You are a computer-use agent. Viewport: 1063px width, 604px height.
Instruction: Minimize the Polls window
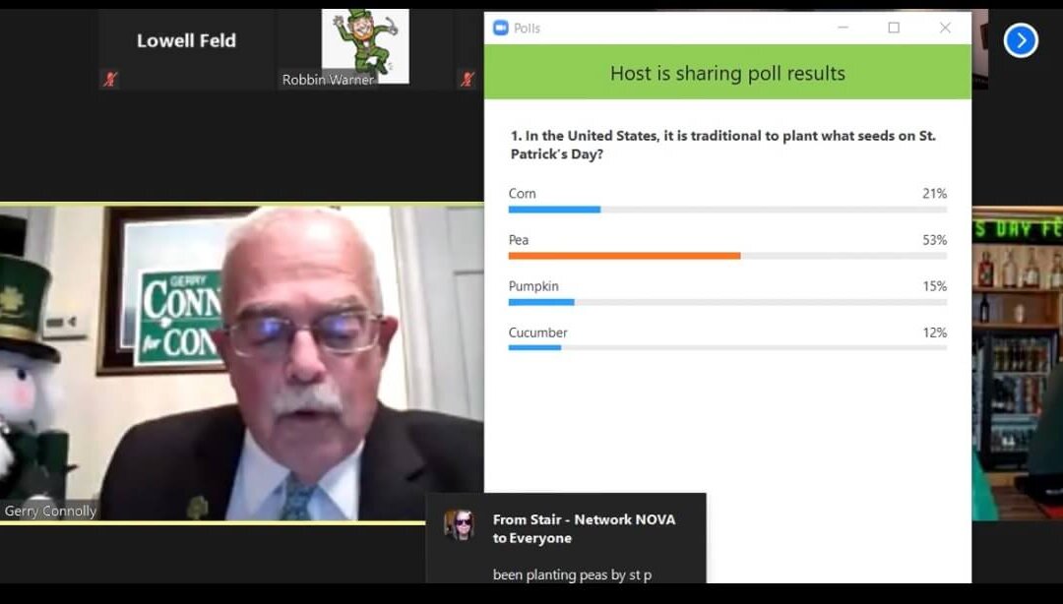(843, 28)
